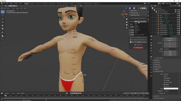The image size is (181, 101).
Task: Enable the Bounds checkbox
Action: point(164,93)
